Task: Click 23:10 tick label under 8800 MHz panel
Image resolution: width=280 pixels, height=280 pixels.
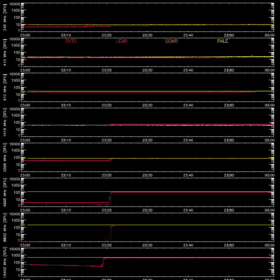Action: pos(66,245)
